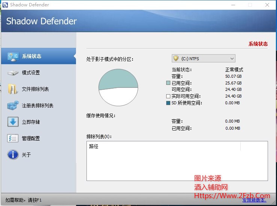
Task: Click the disk usage pie chart
Action: pos(118,87)
